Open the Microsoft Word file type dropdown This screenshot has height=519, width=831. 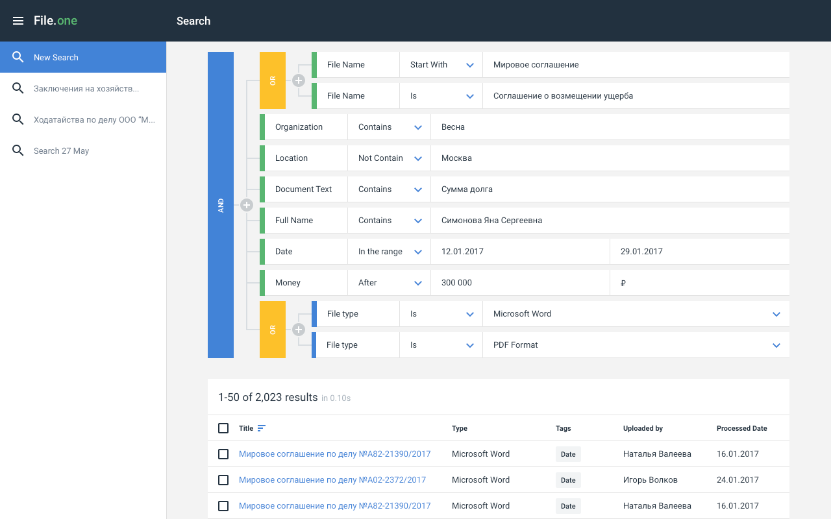coord(776,314)
